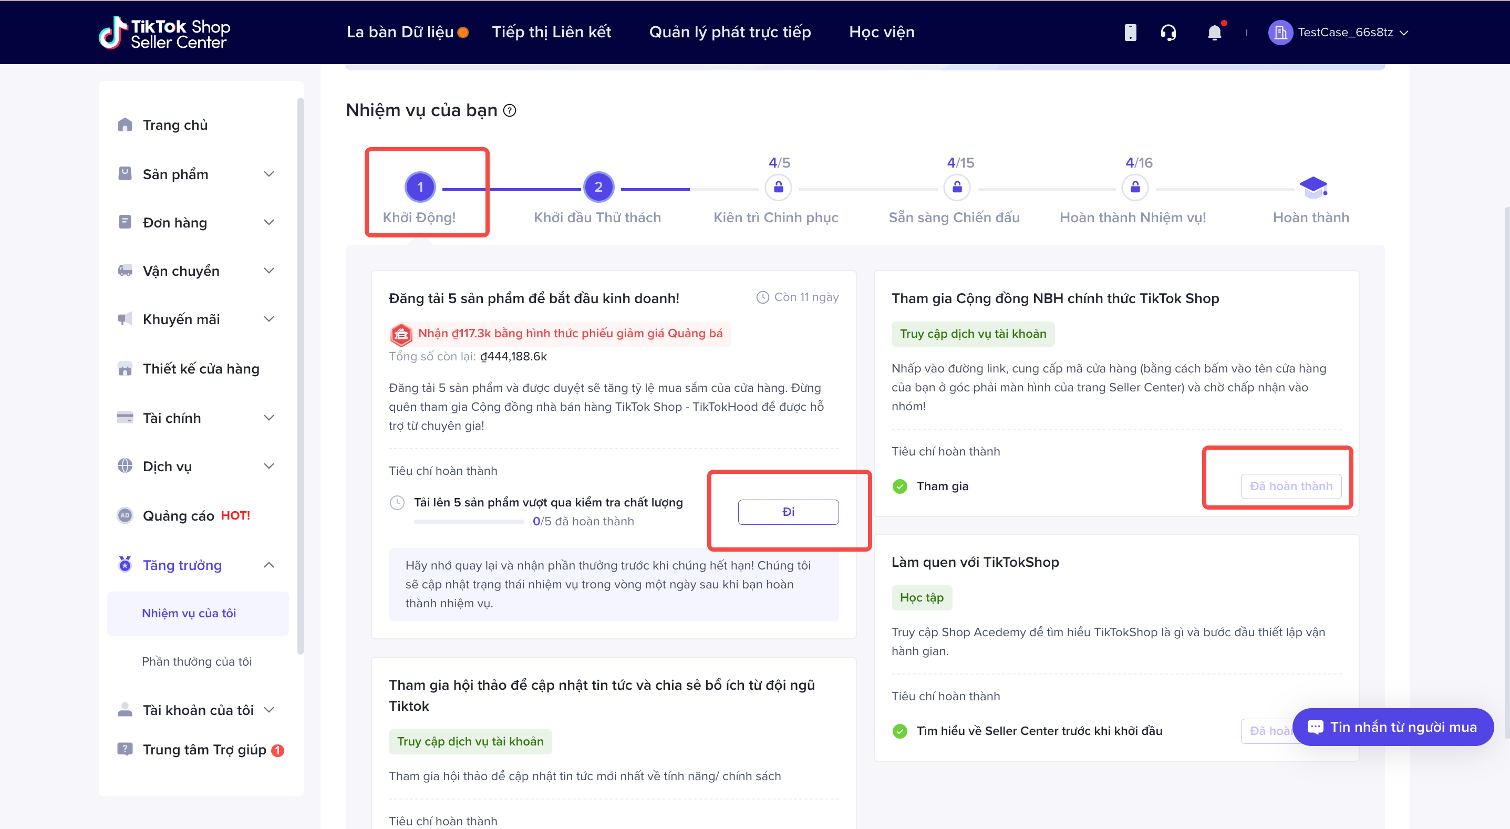Select step 2 Khởi đầu Thử thách

point(598,187)
